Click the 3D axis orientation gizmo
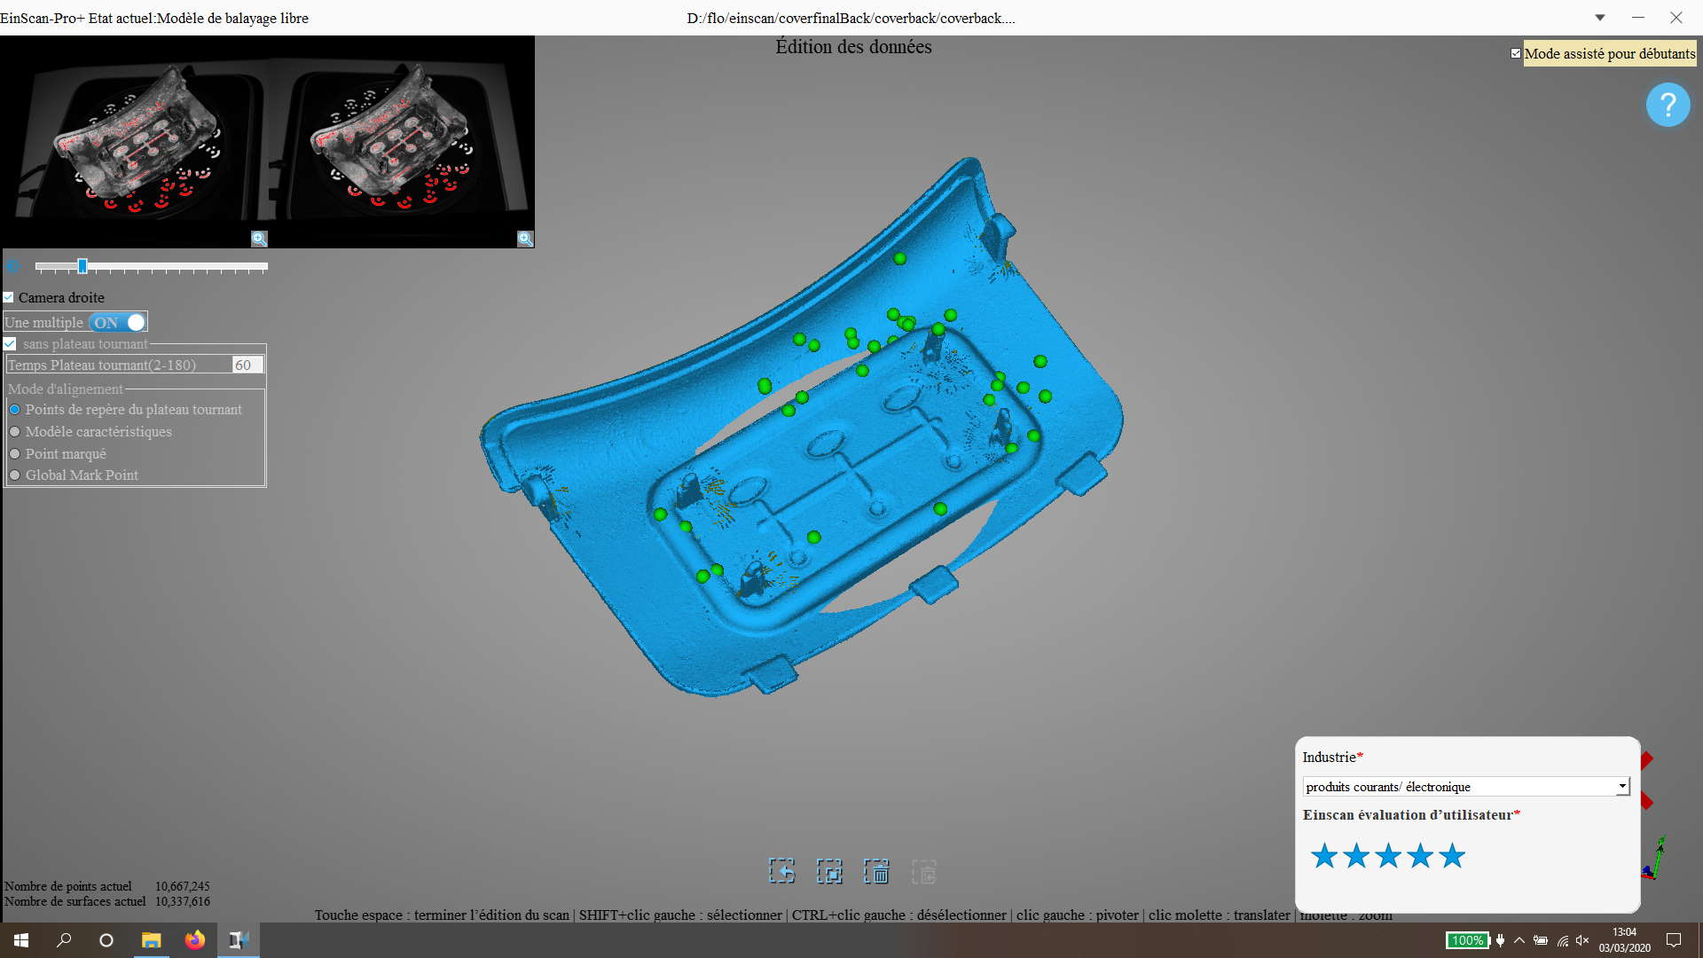Screen dimensions: 1703x958 (1654, 858)
